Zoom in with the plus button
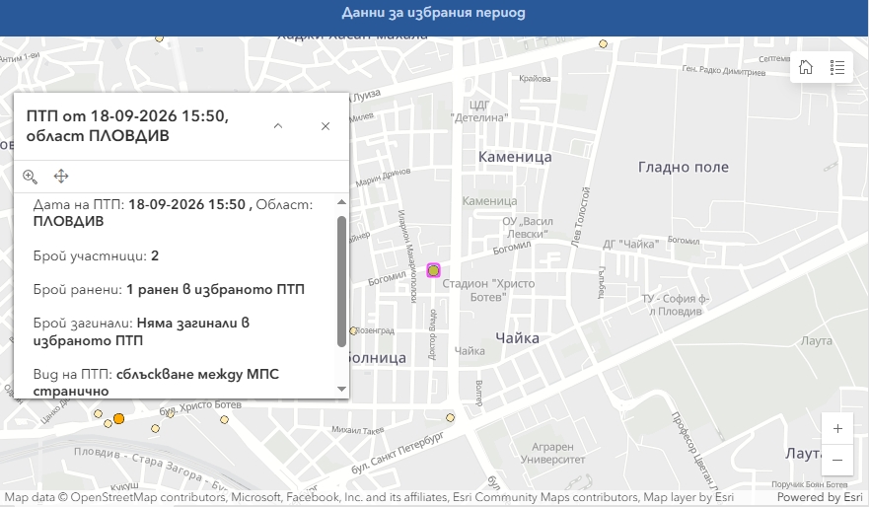The width and height of the screenshot is (869, 507). [x=837, y=428]
